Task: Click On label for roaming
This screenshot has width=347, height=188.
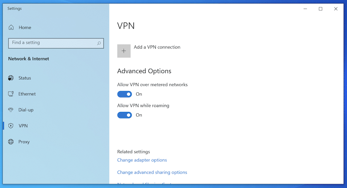Action: (139, 115)
